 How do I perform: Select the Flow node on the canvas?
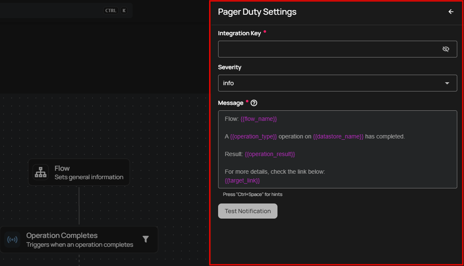(79, 172)
